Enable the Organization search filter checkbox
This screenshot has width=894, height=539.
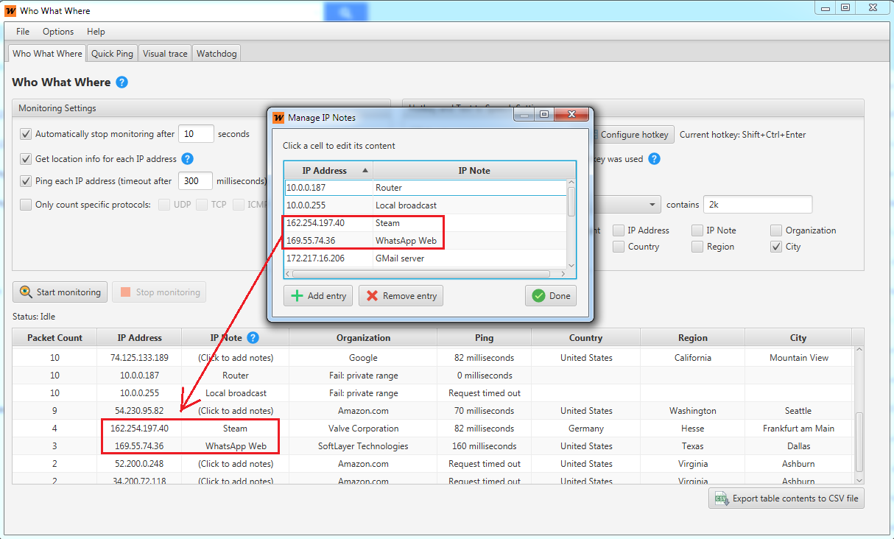pos(776,230)
